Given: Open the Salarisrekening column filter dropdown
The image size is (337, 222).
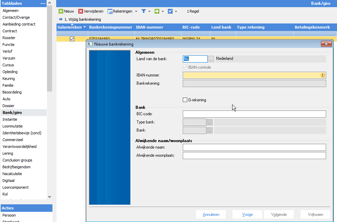Looking at the screenshot, I should (85, 27).
